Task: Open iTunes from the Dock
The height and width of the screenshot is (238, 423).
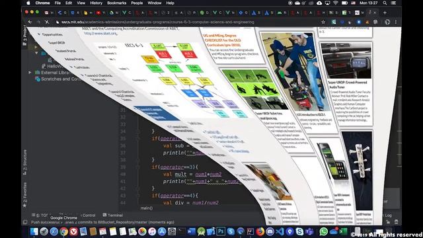Action: click(x=152, y=231)
